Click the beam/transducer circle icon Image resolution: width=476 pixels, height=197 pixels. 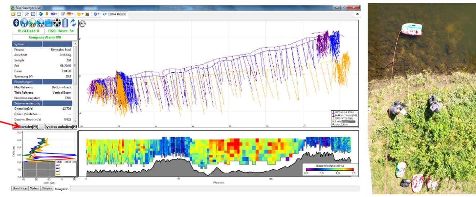(57, 23)
